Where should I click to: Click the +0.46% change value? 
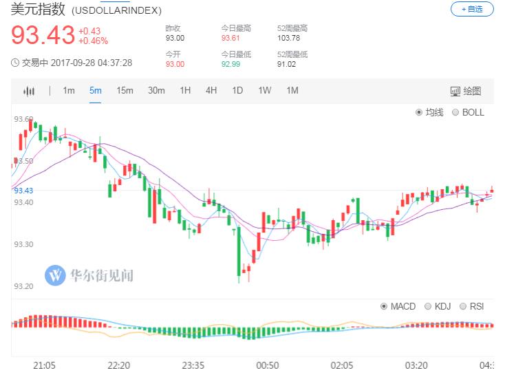(93, 41)
